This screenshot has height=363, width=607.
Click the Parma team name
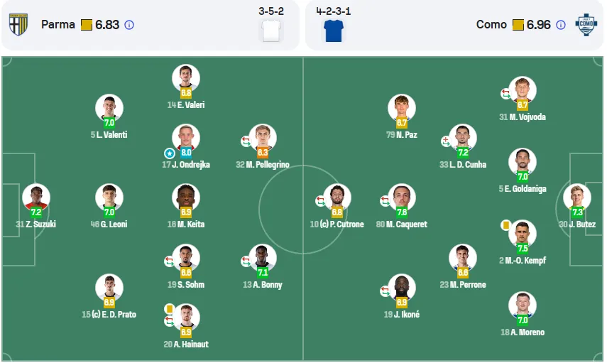pos(58,25)
